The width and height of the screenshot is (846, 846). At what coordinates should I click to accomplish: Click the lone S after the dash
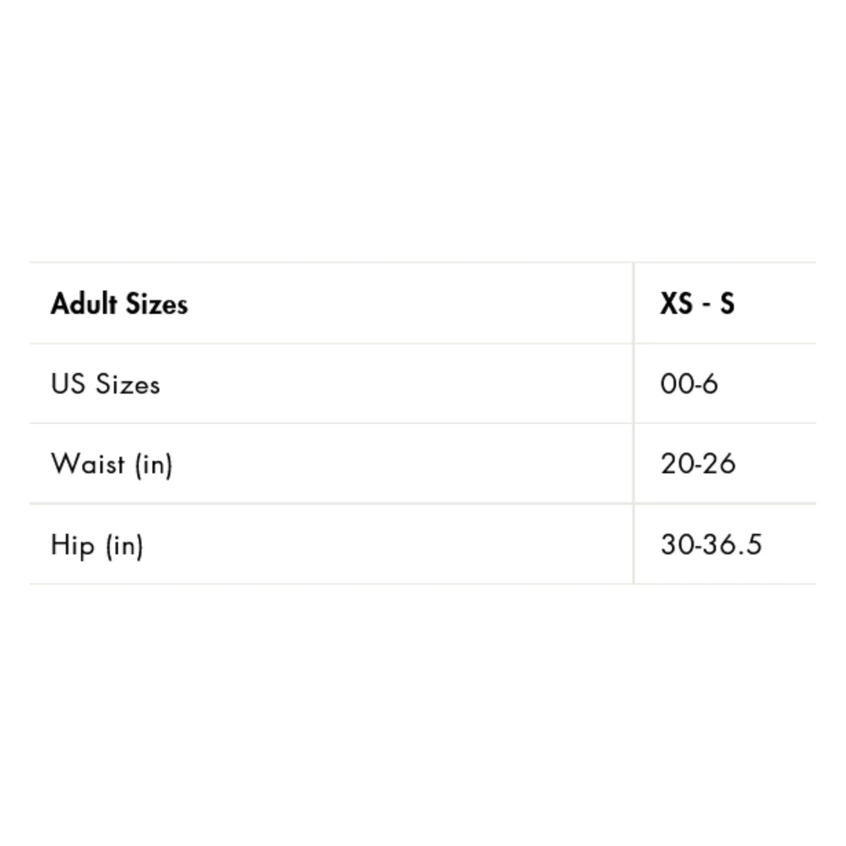coord(728,303)
